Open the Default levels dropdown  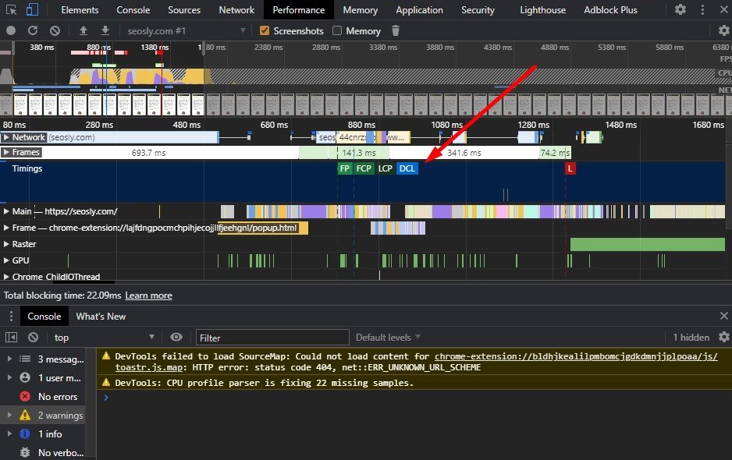pos(388,337)
